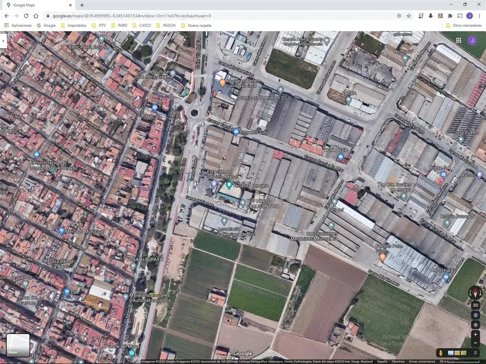
Task: Open the browser home page button
Action: click(36, 16)
